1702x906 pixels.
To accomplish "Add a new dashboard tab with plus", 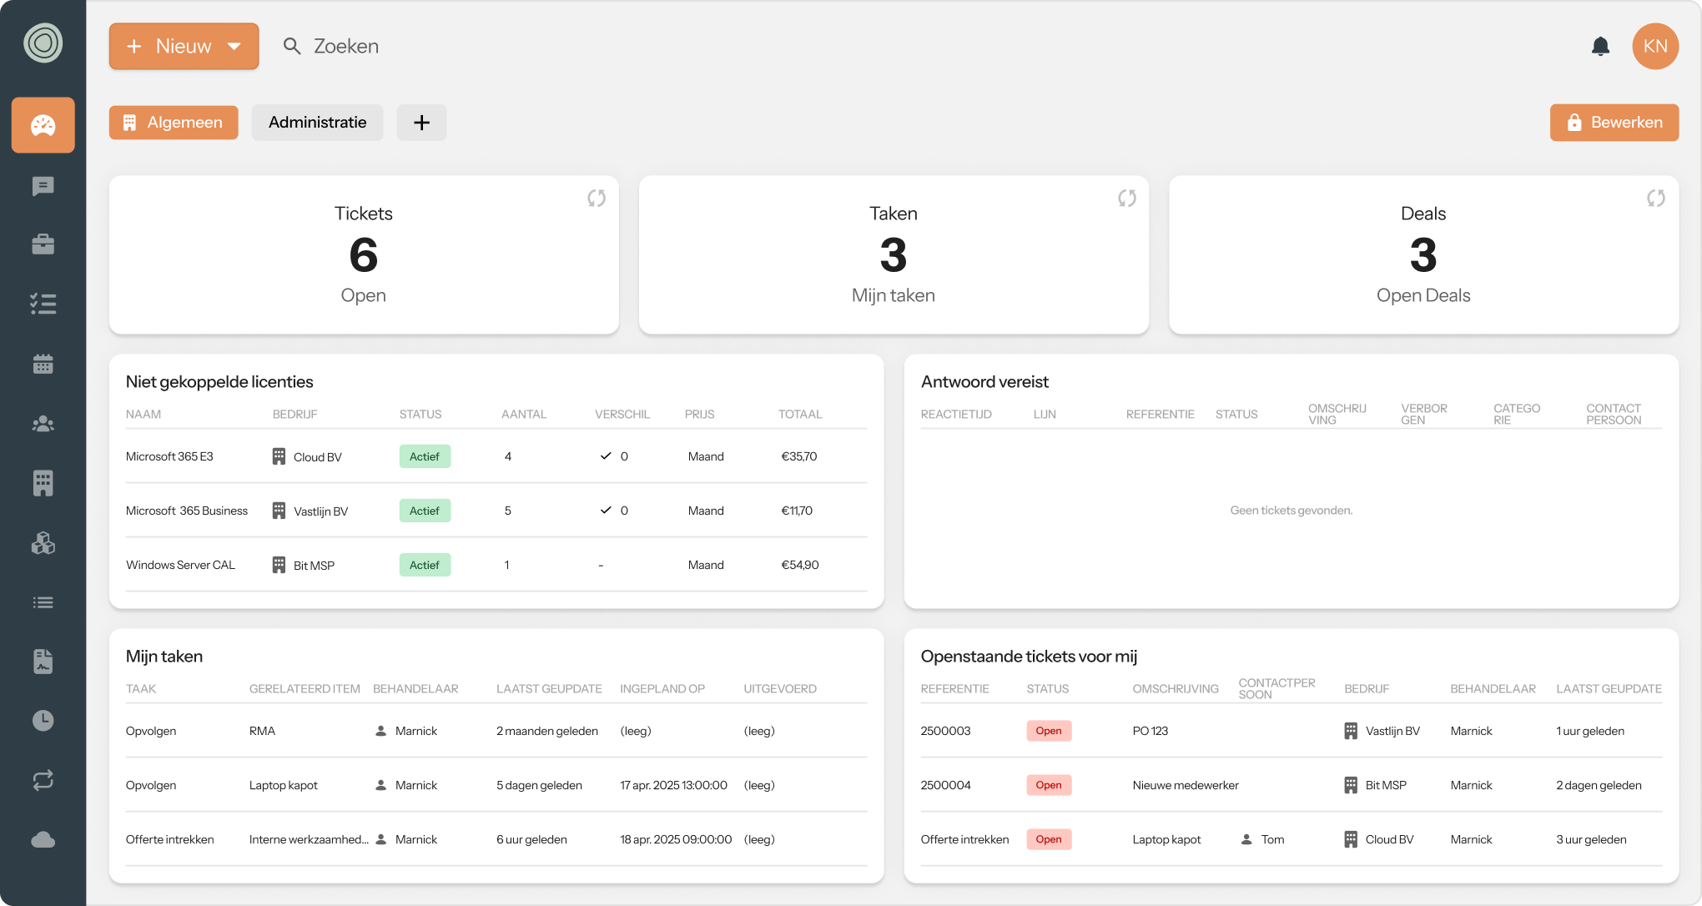I will tap(421, 123).
